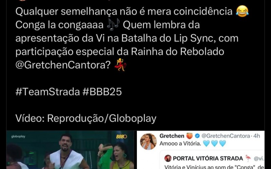Open the 4h timestamp on Gretchen's tweet
Viewport: 271px width, 169px height.
tap(256, 136)
